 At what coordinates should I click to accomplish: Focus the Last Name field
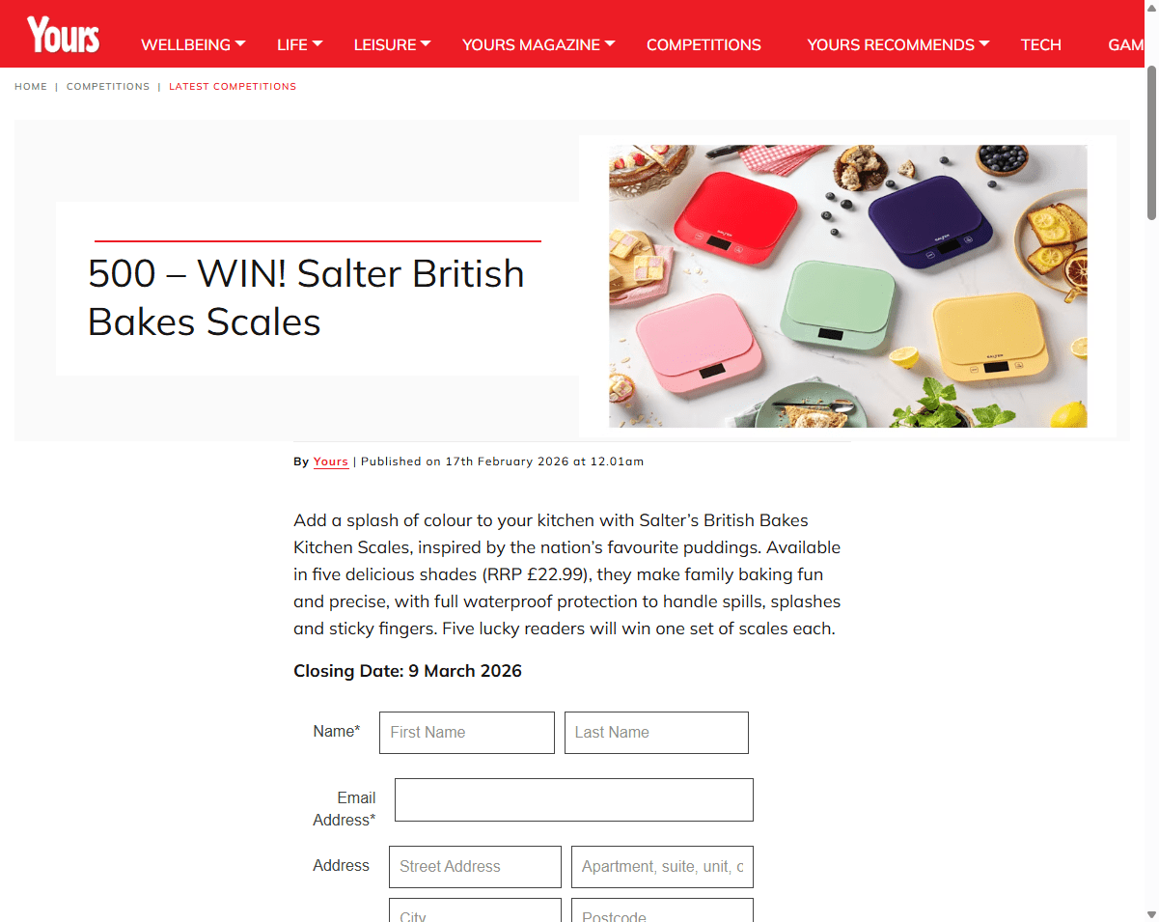pos(656,733)
